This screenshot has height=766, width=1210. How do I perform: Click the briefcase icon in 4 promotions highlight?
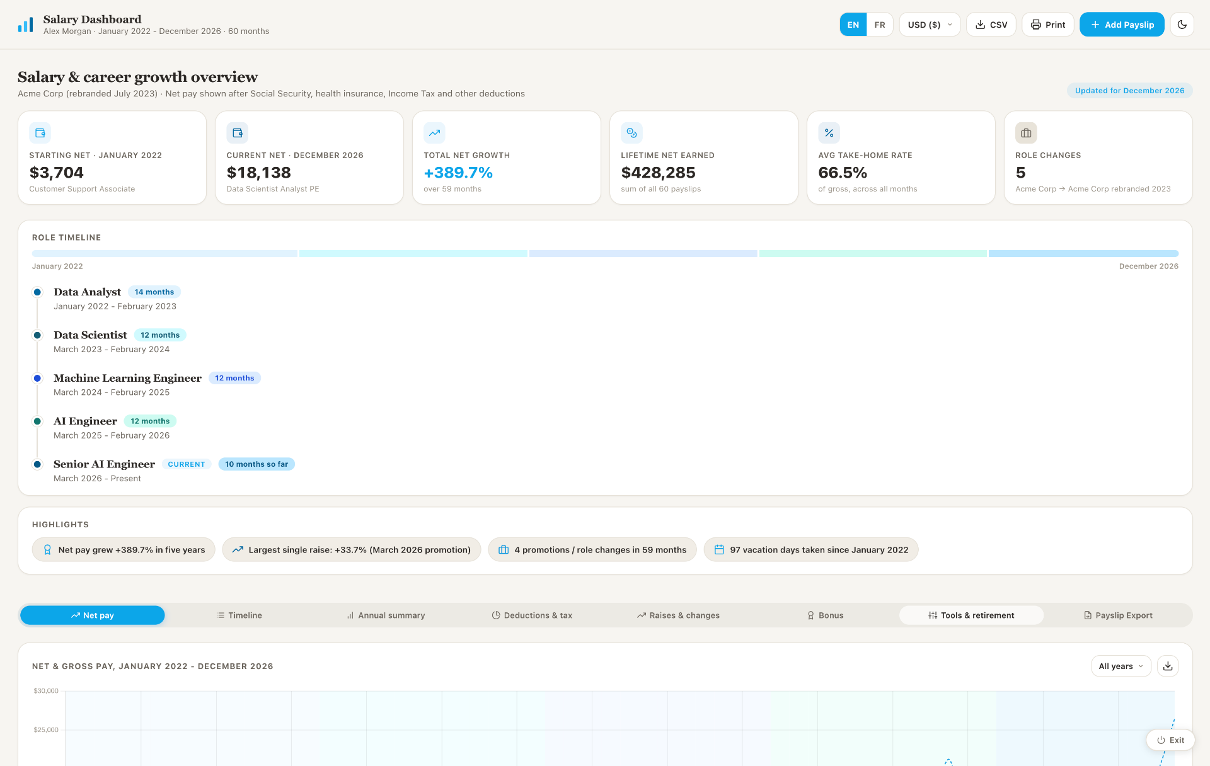504,550
